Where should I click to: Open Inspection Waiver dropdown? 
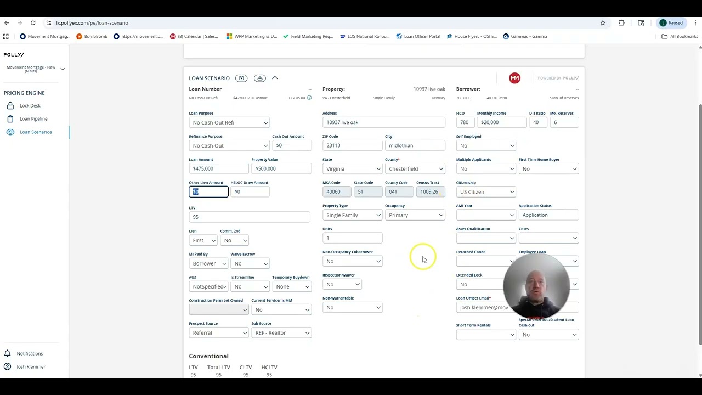[342, 284]
